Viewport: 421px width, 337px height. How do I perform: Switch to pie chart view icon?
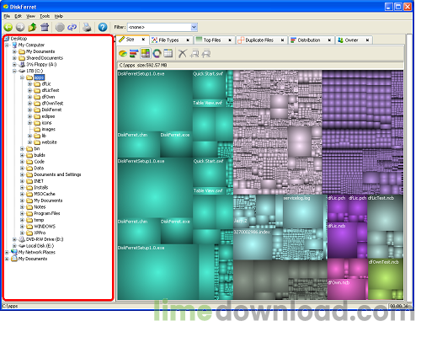tap(123, 53)
